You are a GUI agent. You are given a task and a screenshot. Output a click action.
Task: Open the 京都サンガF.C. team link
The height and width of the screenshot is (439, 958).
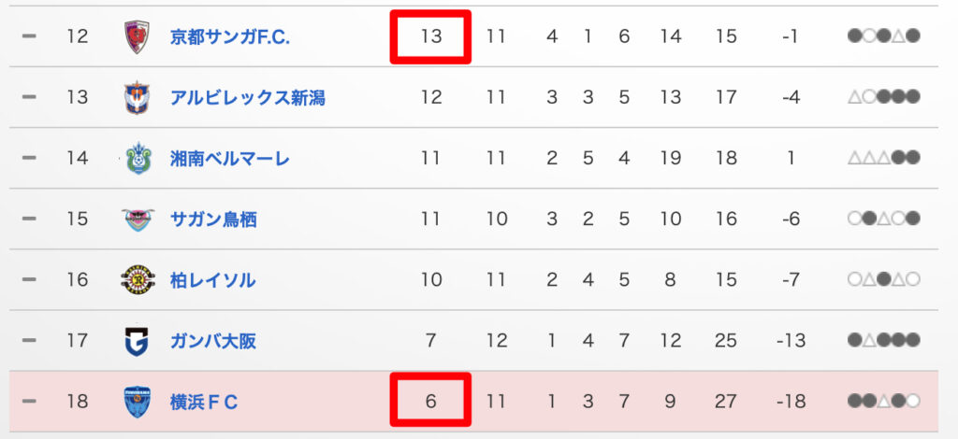tap(230, 37)
